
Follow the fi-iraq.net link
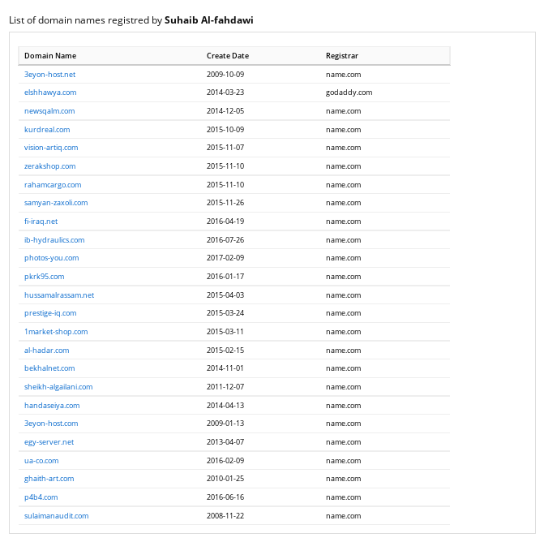pos(41,222)
